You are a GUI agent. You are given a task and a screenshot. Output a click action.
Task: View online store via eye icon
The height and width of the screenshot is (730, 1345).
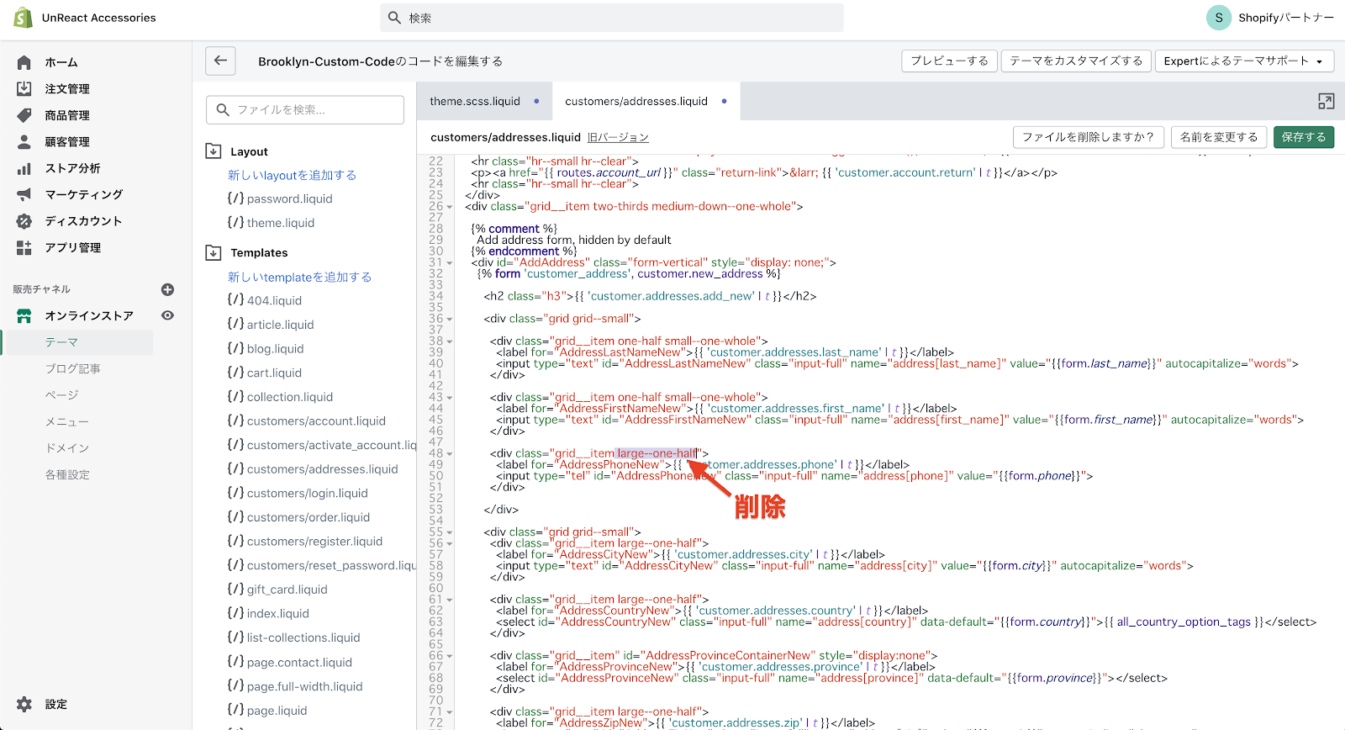tap(167, 315)
